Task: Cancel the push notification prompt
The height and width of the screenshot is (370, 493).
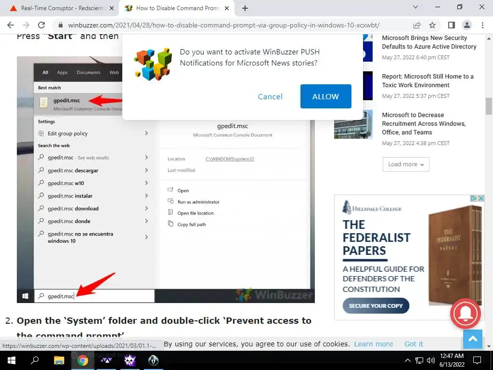Action: click(270, 96)
